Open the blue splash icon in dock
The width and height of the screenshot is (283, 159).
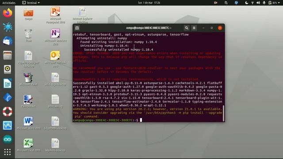(x=8, y=27)
